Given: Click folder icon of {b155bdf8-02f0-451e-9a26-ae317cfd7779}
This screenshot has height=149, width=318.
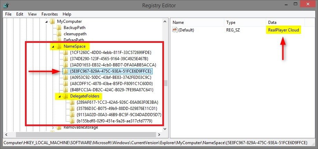Looking at the screenshot, I should click(x=72, y=121).
